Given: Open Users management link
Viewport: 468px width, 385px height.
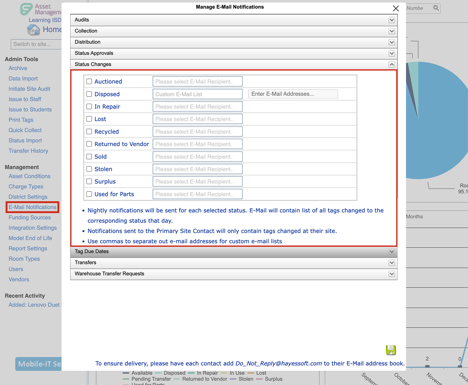Looking at the screenshot, I should (x=16, y=269).
